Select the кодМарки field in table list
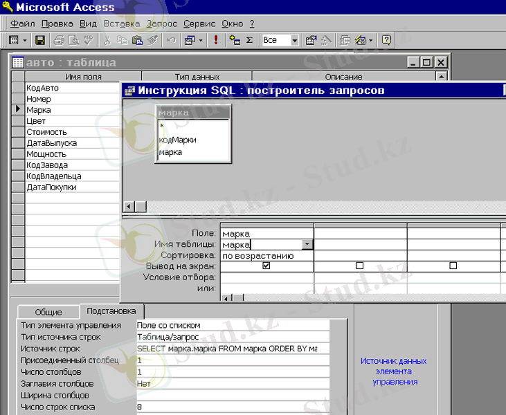The width and height of the screenshot is (506, 415). (x=177, y=140)
